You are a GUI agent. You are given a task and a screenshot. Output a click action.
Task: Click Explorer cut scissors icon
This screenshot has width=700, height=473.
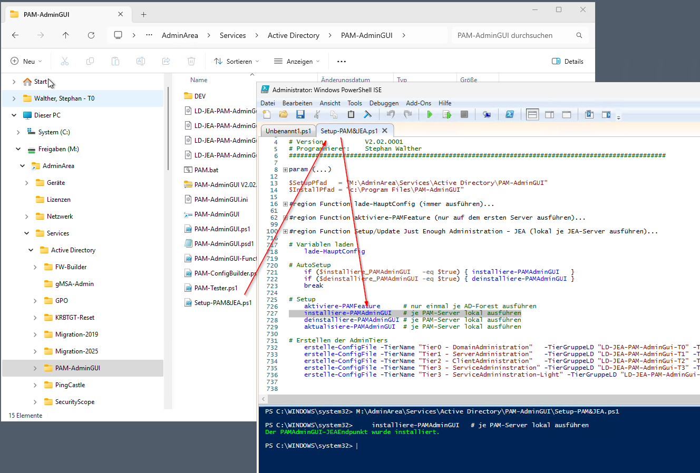point(65,61)
